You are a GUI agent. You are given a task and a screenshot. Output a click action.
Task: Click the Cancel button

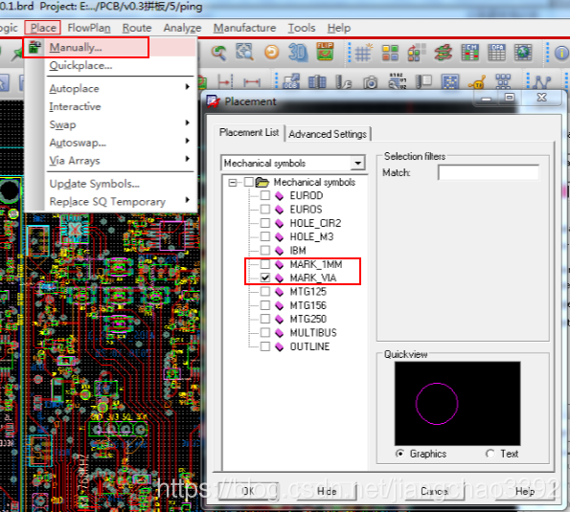[434, 491]
